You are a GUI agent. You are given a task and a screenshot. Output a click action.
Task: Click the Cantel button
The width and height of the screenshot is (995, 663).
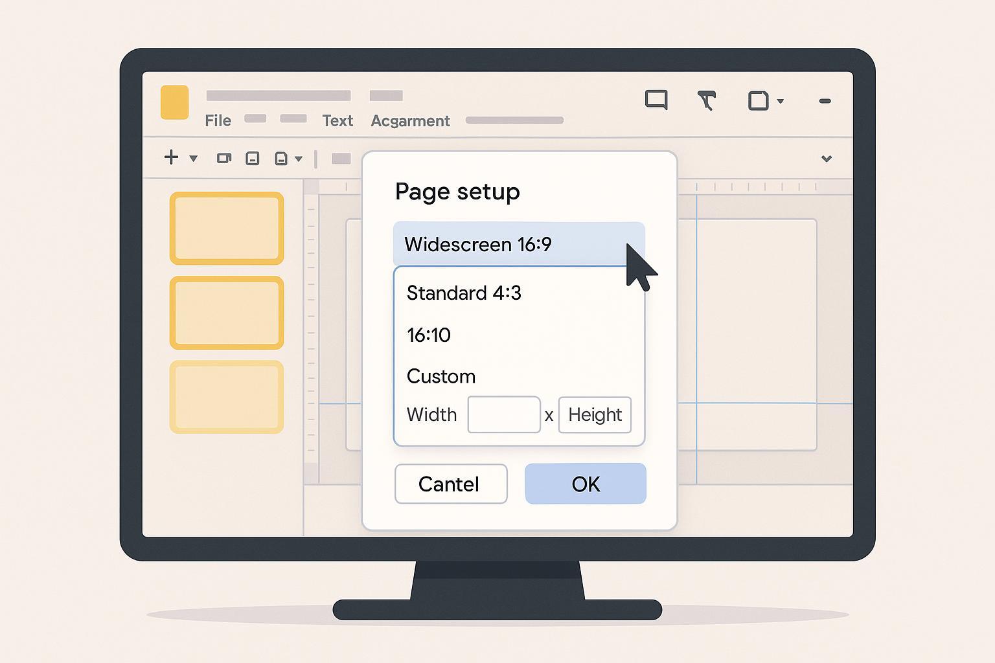tap(450, 484)
